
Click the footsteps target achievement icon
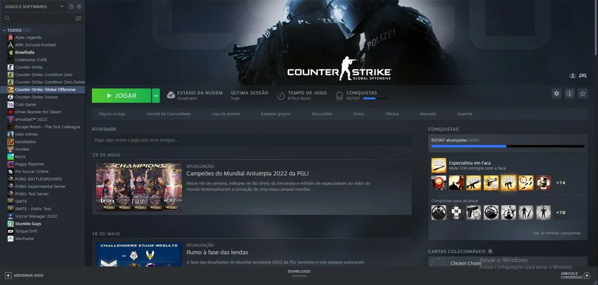click(526, 183)
